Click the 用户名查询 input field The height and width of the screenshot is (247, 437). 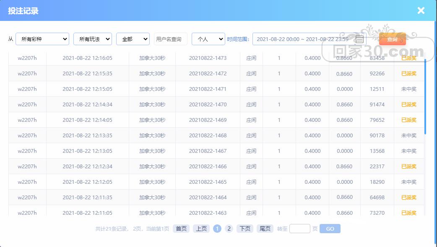[170, 39]
